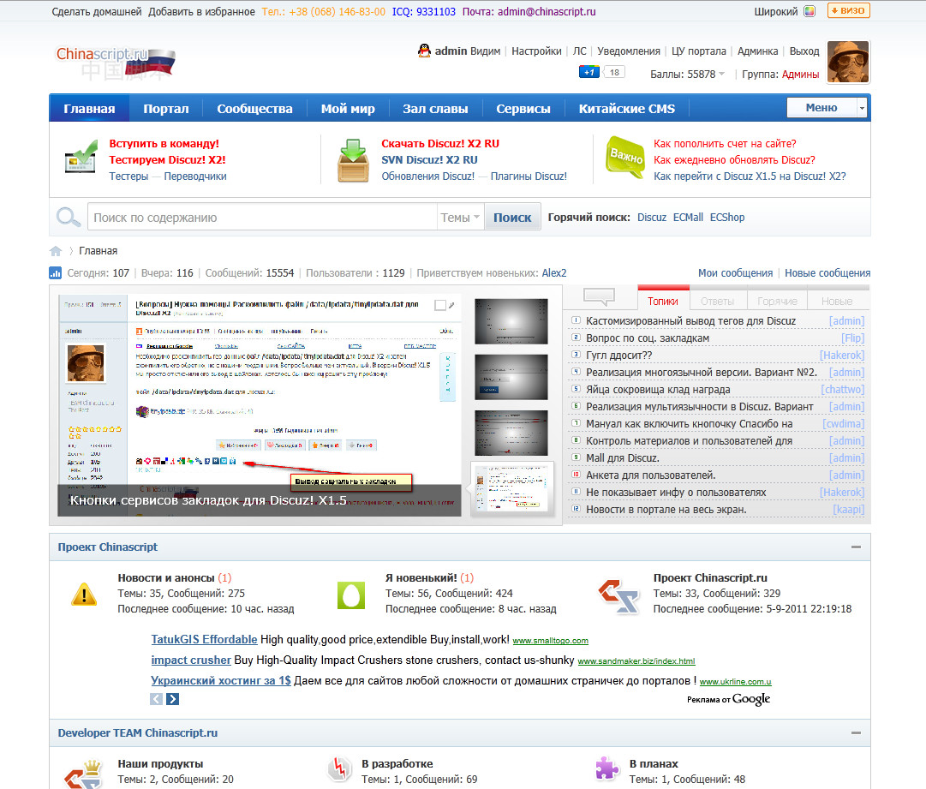926x789 pixels.
Task: Click the ECShop hot search link
Action: [727, 218]
